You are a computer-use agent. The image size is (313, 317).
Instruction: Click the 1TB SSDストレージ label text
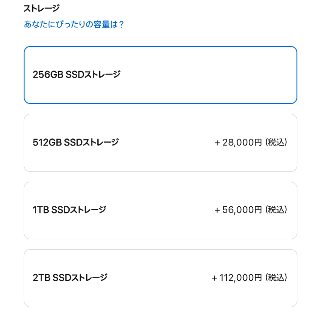(x=69, y=210)
